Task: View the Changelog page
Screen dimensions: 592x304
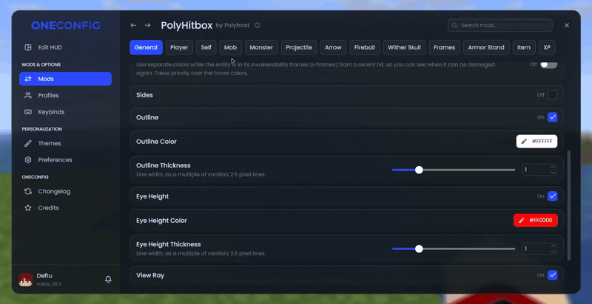Action: click(x=65, y=192)
